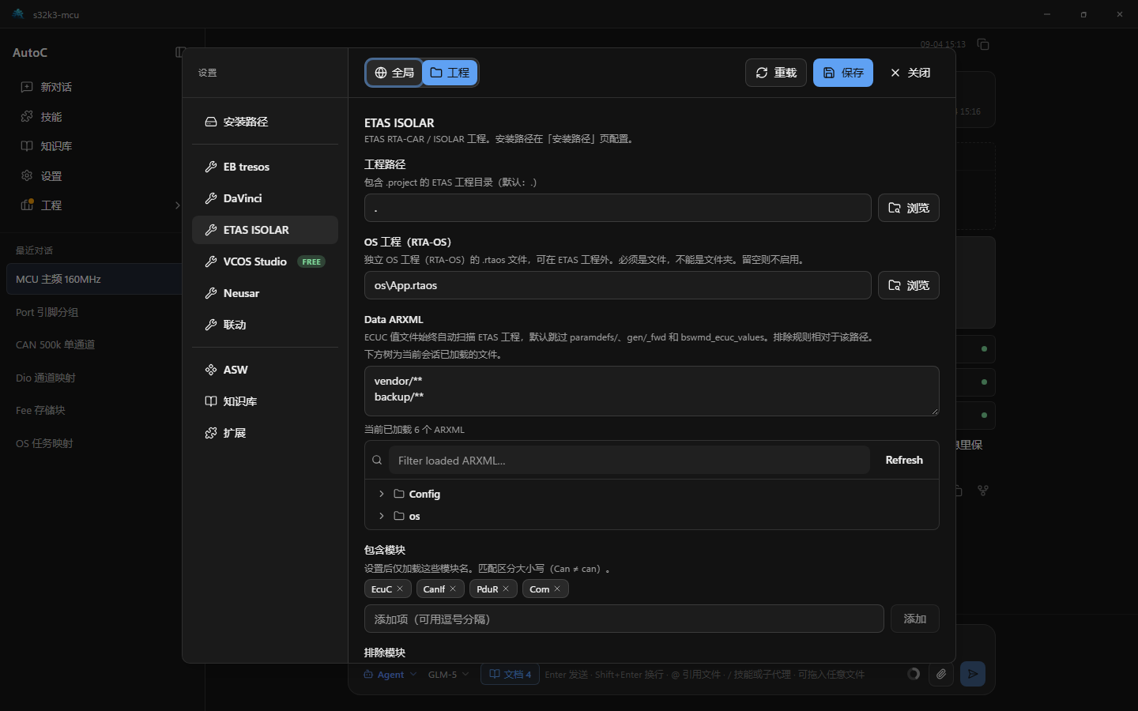Open the CAN 500k 单通道 conversation
Screen dimensions: 1138x711
point(95,344)
